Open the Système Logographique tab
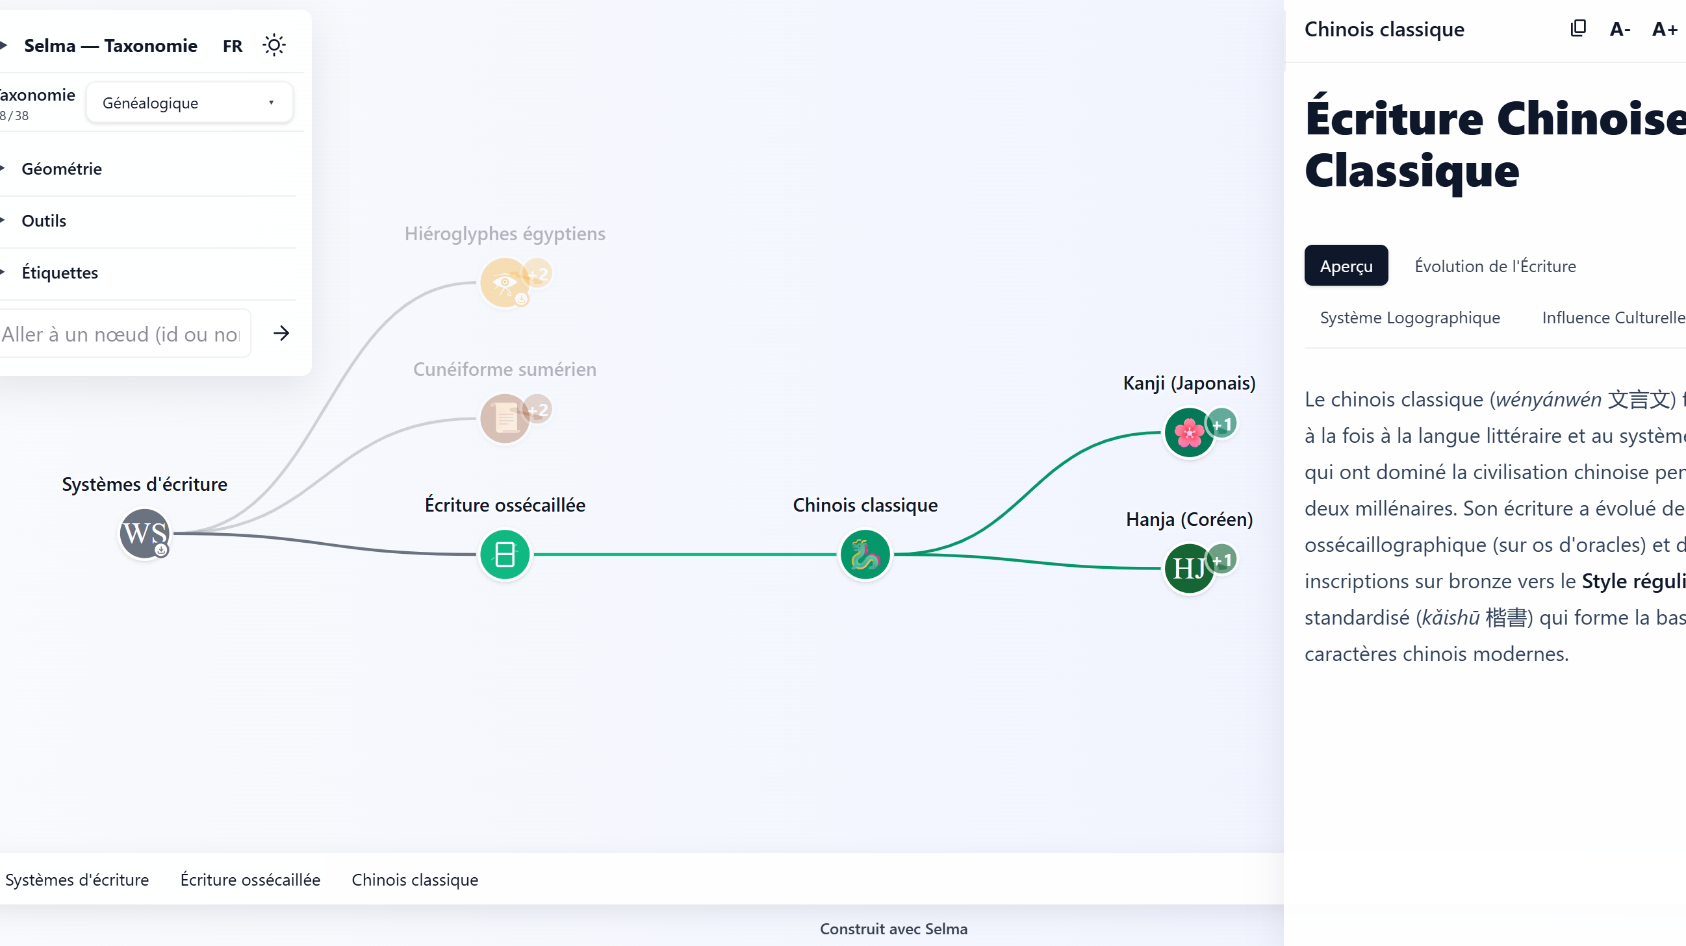Viewport: 1686px width, 946px height. point(1409,317)
